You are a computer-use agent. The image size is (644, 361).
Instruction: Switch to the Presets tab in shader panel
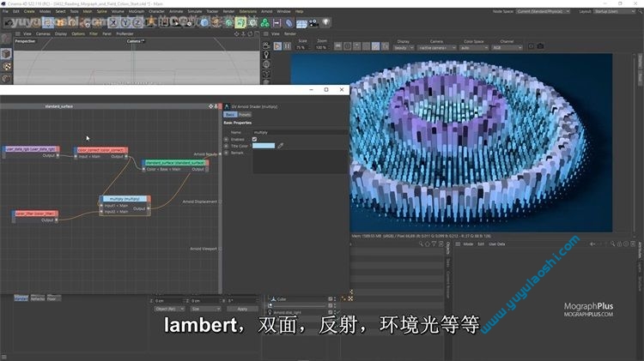pyautogui.click(x=244, y=114)
